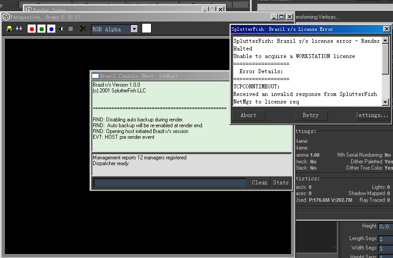Click the "Dither Paletted" entry
This screenshot has width=393, height=258.
click(x=372, y=162)
